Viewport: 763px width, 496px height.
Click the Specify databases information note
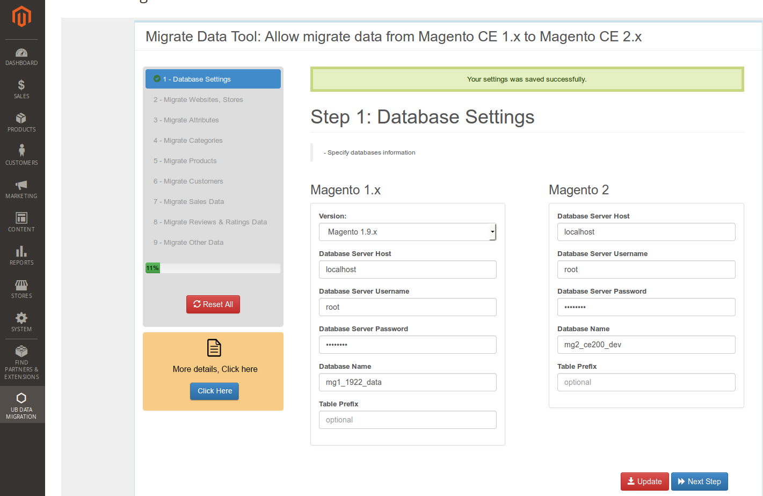pyautogui.click(x=369, y=152)
